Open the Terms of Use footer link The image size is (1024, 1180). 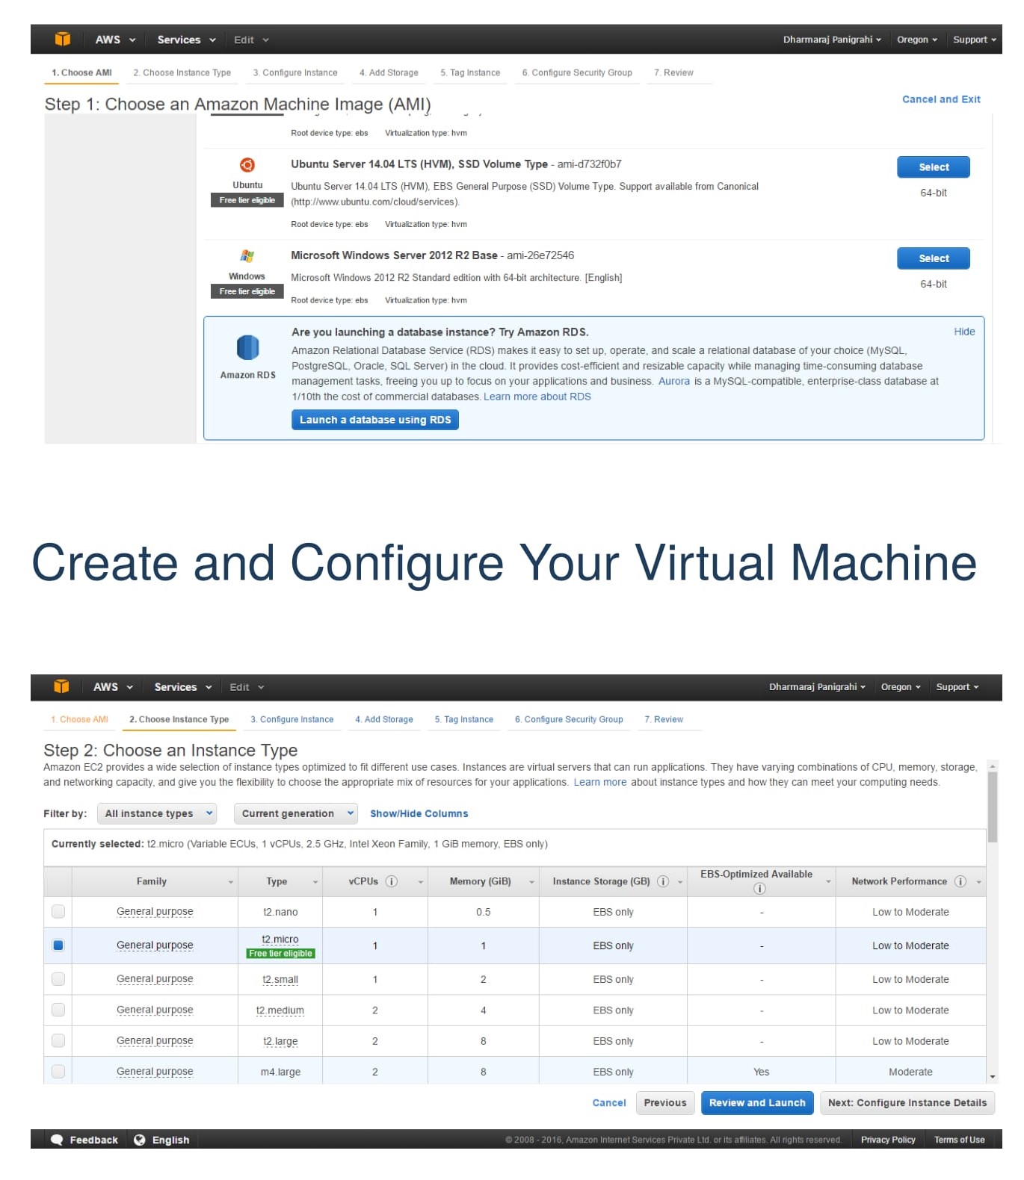[x=960, y=1140]
